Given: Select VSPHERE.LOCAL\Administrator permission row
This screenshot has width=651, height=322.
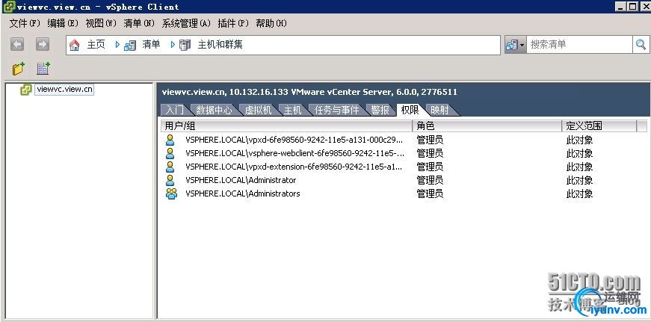Looking at the screenshot, I should 403,180.
